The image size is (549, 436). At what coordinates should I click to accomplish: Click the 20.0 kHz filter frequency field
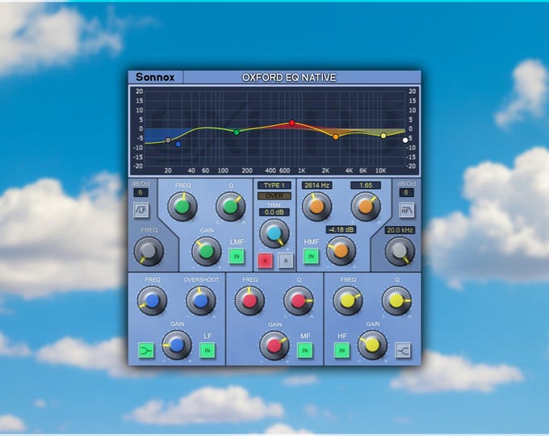click(400, 230)
